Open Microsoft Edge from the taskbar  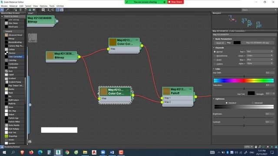40,152
